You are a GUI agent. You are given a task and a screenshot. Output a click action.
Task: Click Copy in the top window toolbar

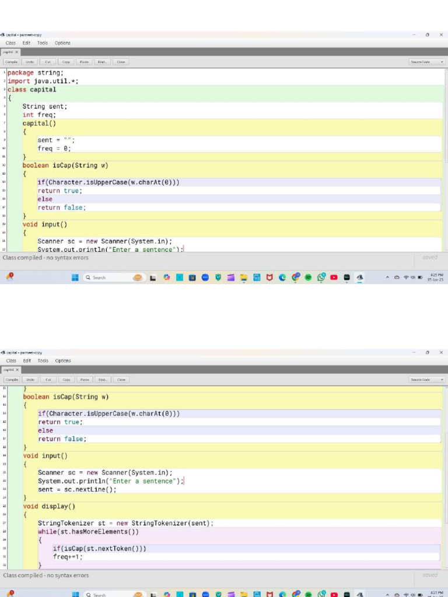(x=66, y=62)
